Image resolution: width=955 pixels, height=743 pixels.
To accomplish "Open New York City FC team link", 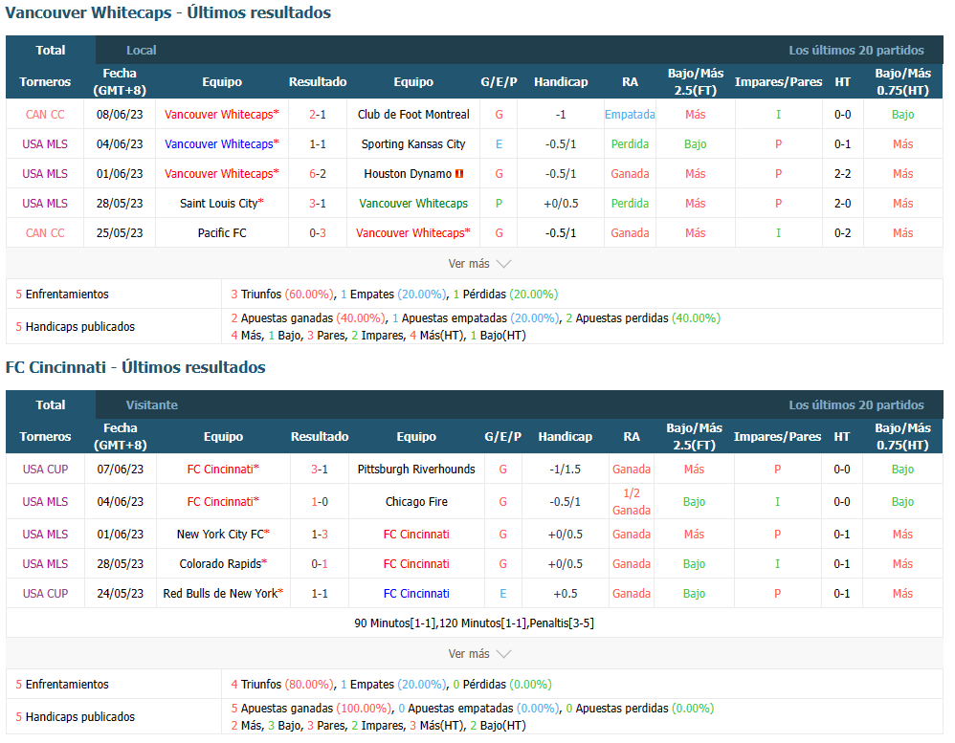I will pos(220,535).
